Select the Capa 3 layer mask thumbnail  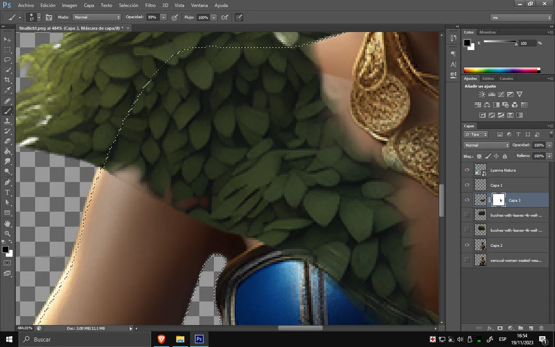499,200
